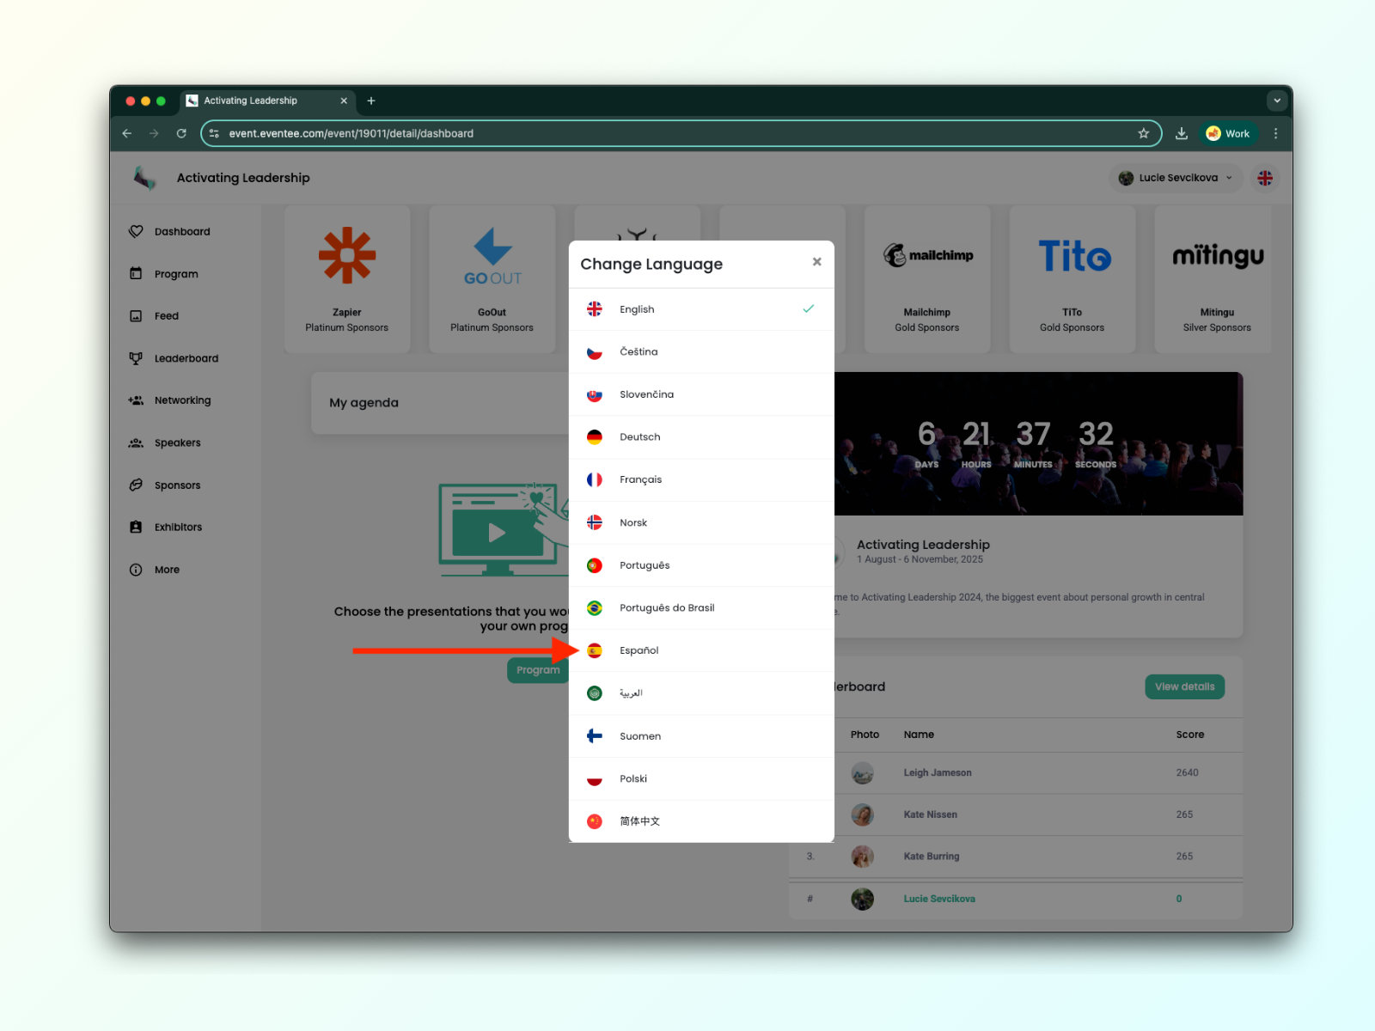Choose Português do Brasil option
1375x1031 pixels.
pyautogui.click(x=701, y=607)
